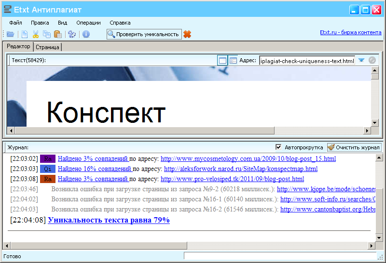
Task: Paste text with the clipboard icon
Action: coord(58,34)
